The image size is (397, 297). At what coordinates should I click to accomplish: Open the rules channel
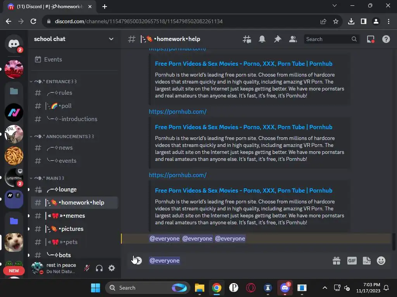74,93
